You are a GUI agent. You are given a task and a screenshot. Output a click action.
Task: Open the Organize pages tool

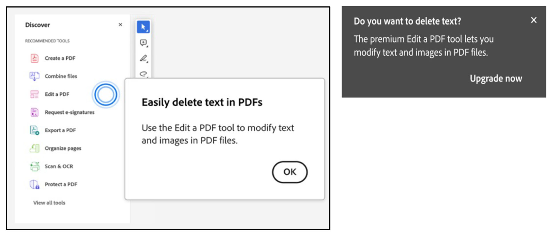pyautogui.click(x=63, y=148)
